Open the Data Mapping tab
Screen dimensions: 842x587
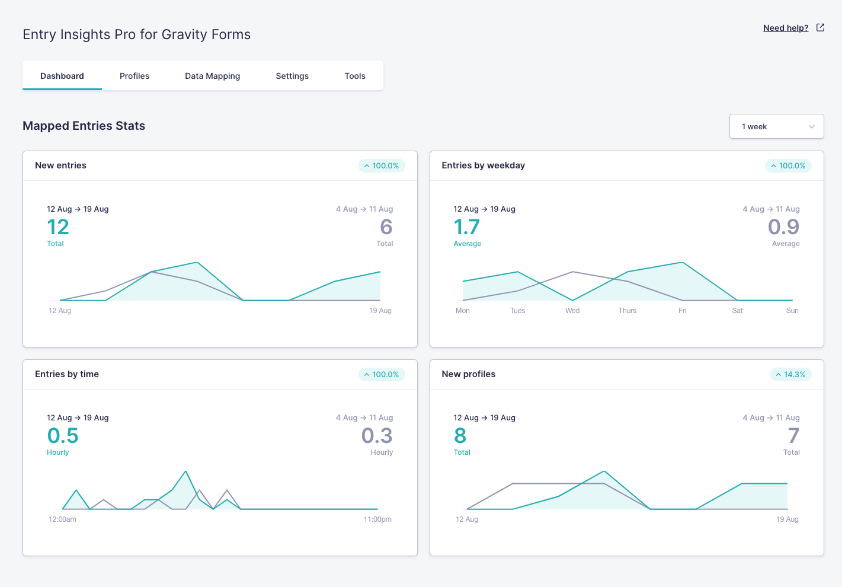click(x=212, y=76)
